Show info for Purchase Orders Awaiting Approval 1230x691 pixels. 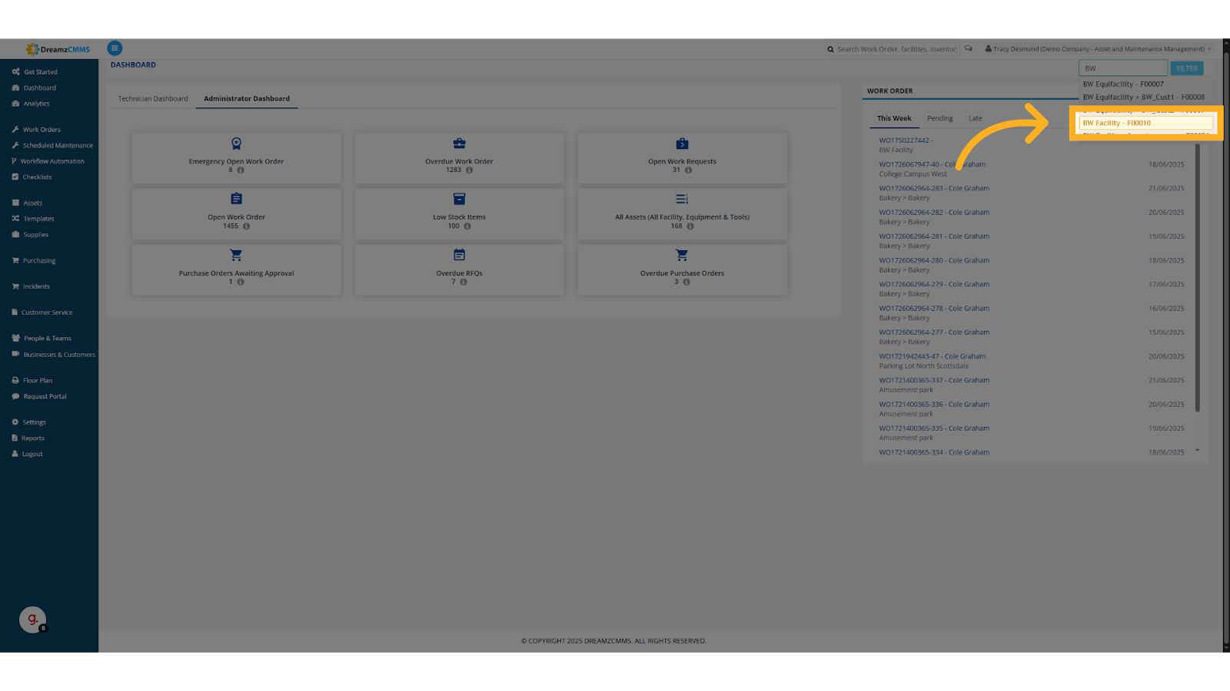pos(241,282)
